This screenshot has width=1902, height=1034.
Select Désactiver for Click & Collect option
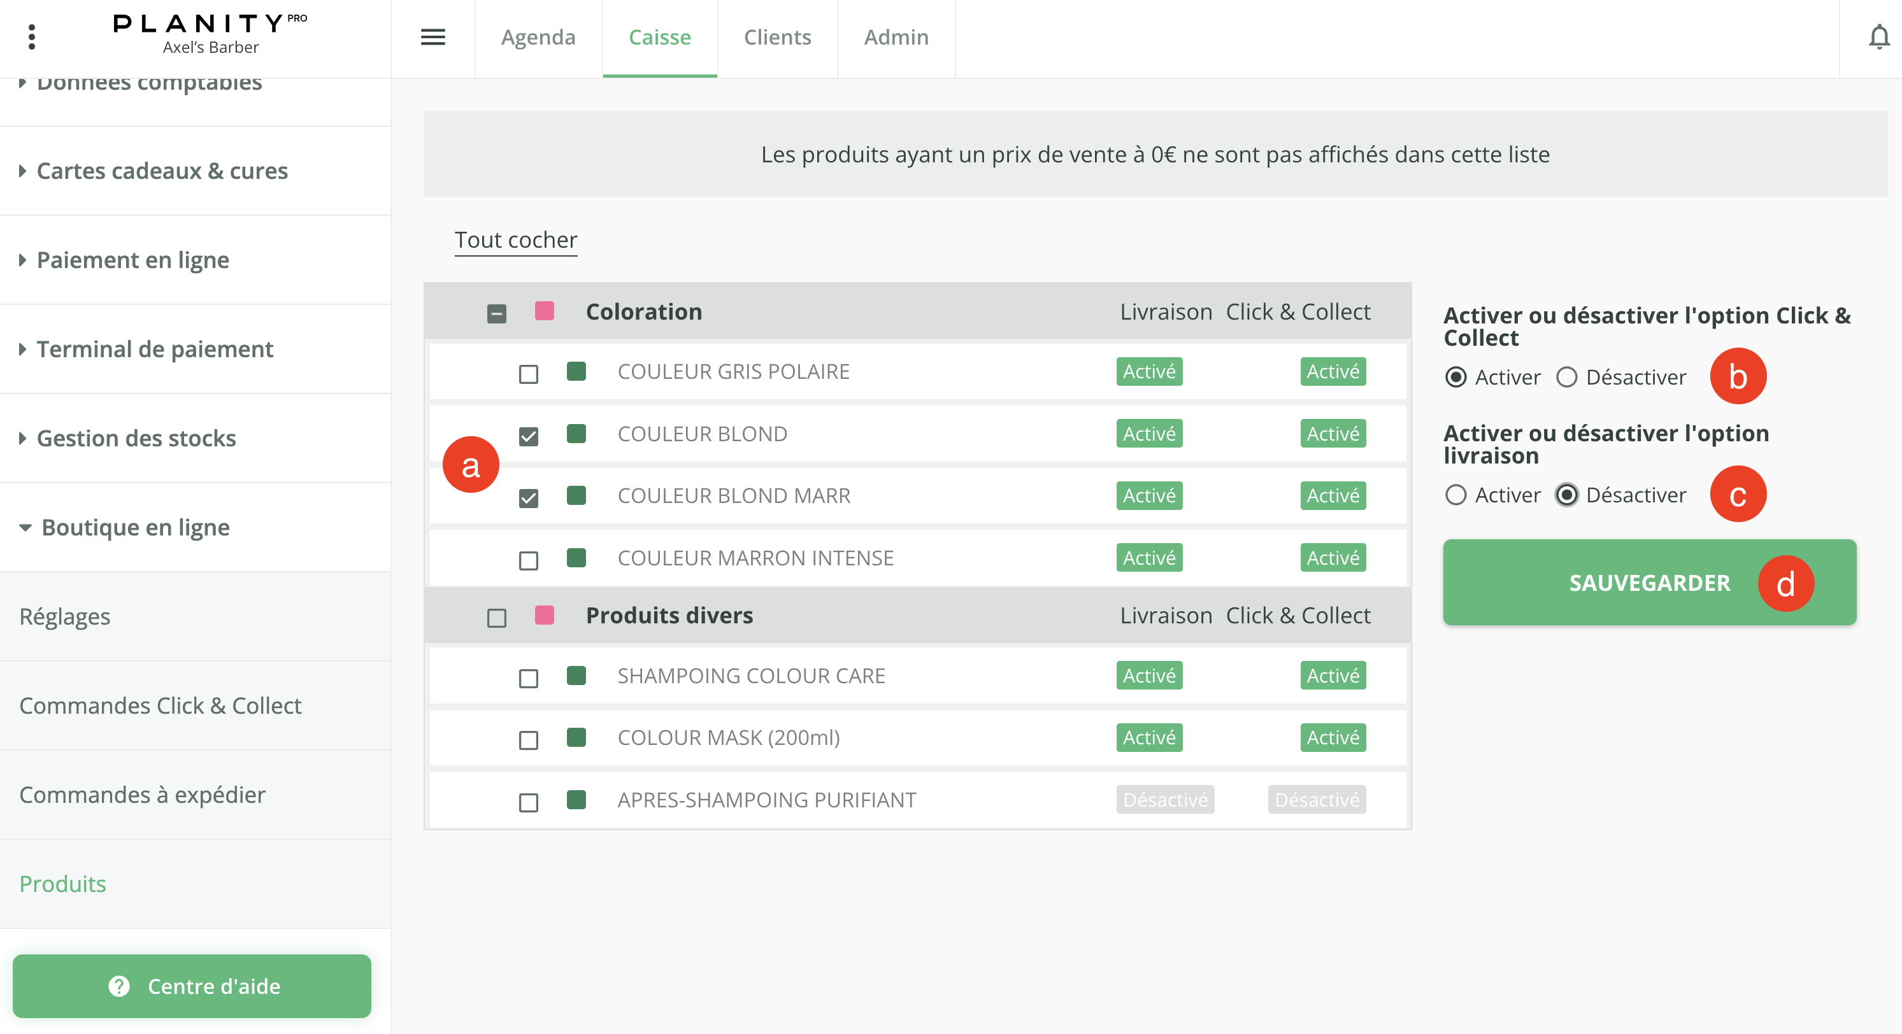click(1566, 378)
